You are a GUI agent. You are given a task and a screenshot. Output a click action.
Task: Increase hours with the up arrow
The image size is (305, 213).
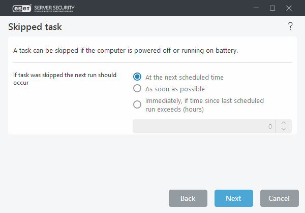point(284,123)
